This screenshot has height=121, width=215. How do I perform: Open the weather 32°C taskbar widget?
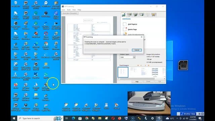(170, 118)
